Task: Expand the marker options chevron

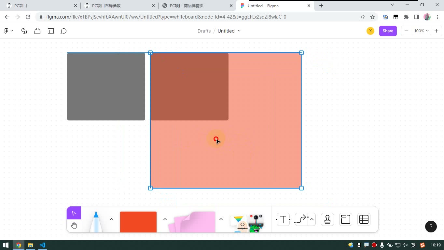Action: (112, 219)
